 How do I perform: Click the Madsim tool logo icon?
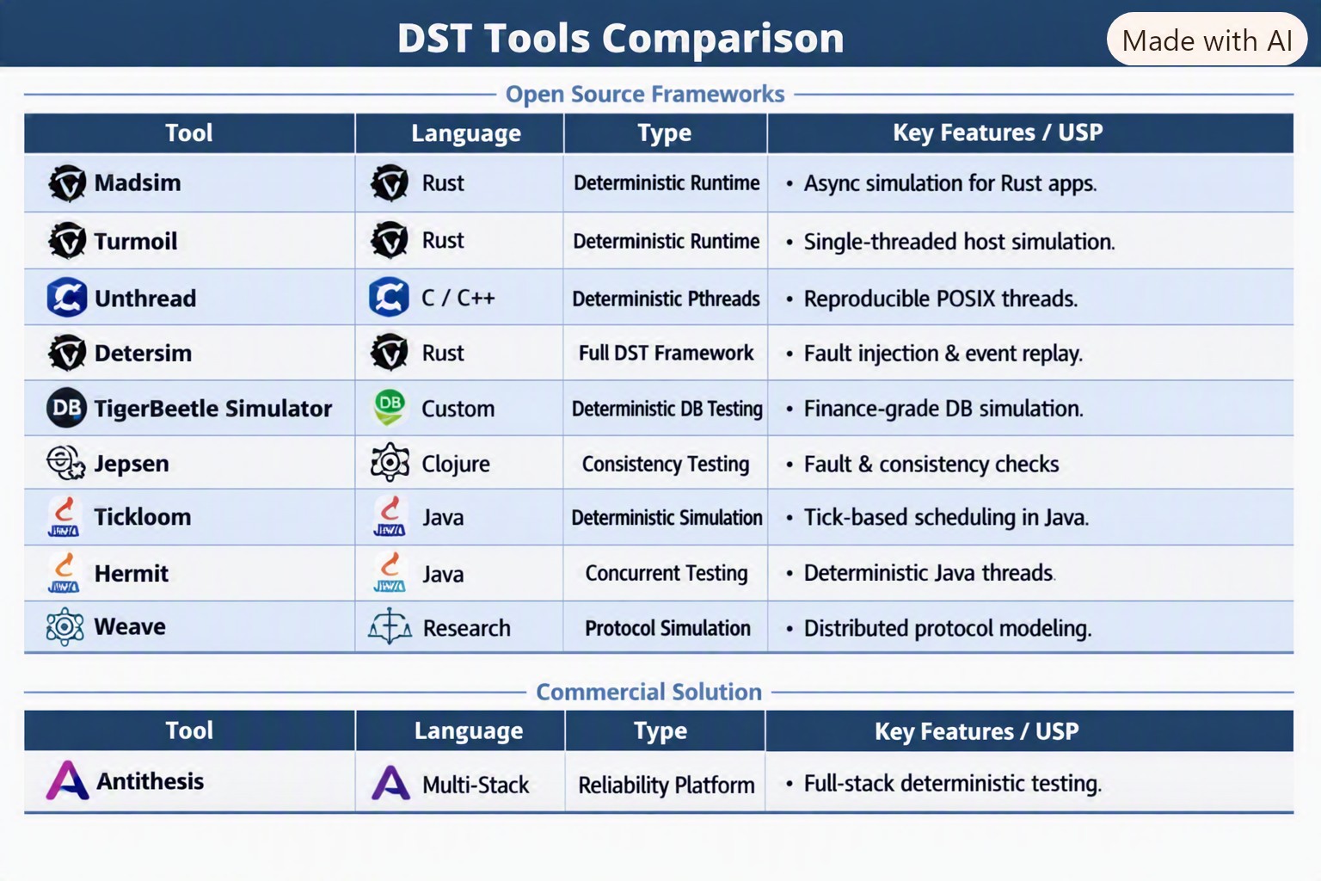67,183
